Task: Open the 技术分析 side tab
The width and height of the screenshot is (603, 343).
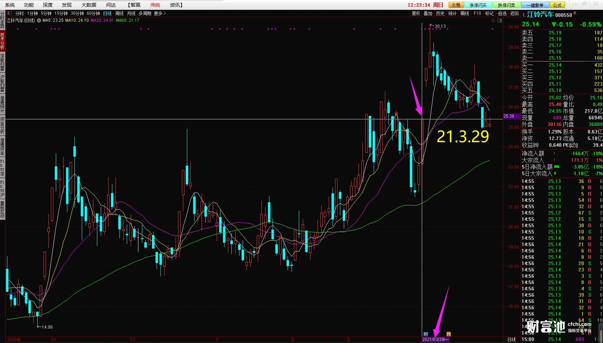Action: coord(2,41)
